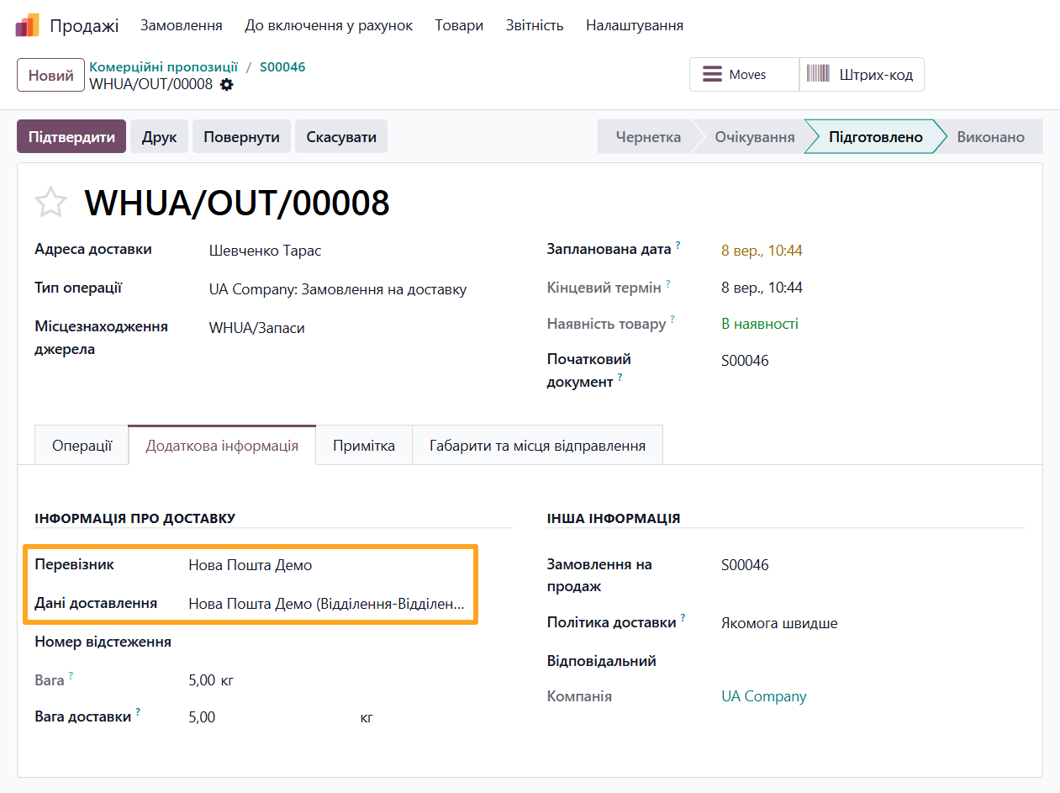Open До включення у рахунок menu
The width and height of the screenshot is (1060, 793).
(x=329, y=25)
